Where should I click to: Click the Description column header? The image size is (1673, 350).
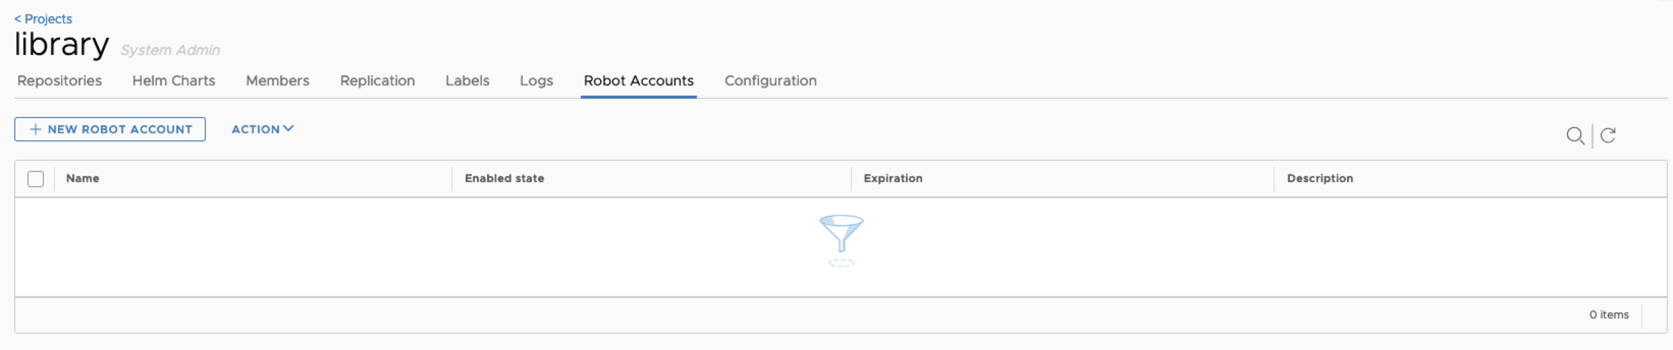(x=1319, y=178)
